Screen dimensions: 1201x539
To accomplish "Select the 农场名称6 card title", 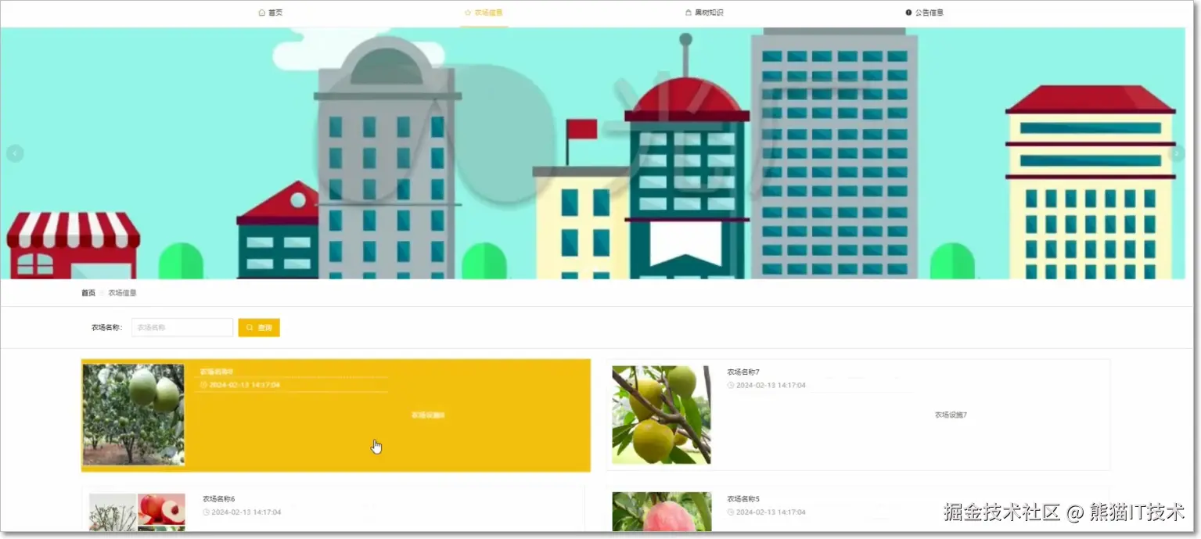I will [x=218, y=499].
